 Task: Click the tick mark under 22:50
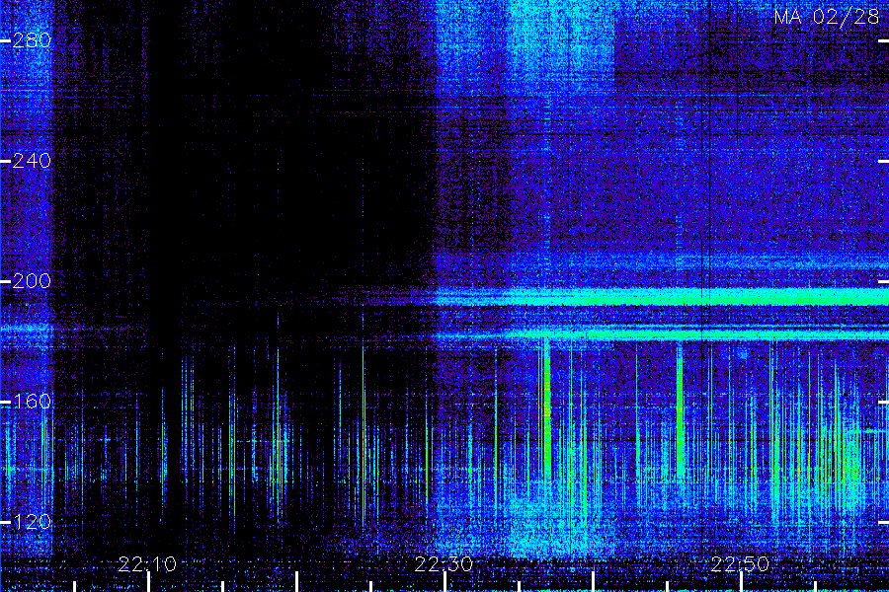[x=742, y=582]
